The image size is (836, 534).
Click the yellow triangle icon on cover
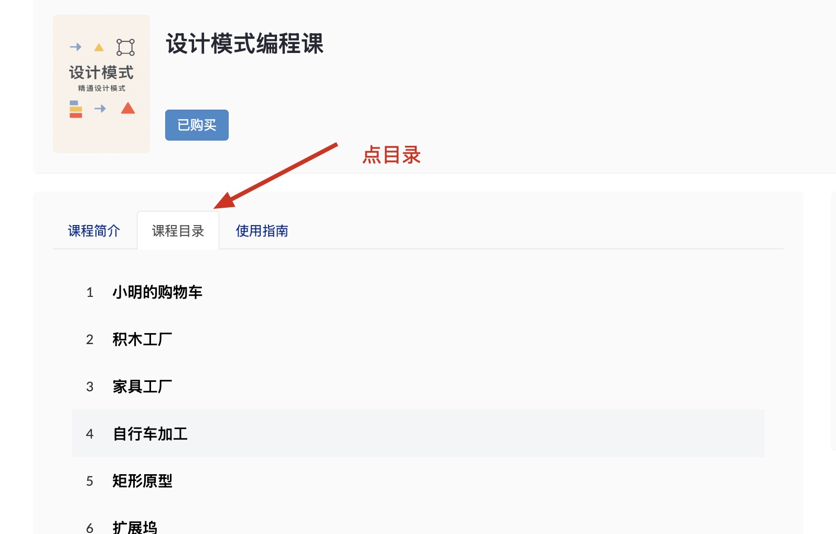click(x=99, y=48)
